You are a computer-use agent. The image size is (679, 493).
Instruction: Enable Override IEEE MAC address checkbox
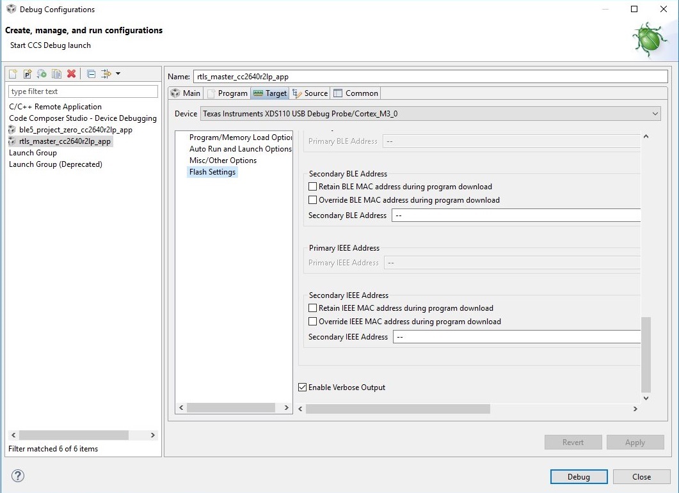[313, 322]
